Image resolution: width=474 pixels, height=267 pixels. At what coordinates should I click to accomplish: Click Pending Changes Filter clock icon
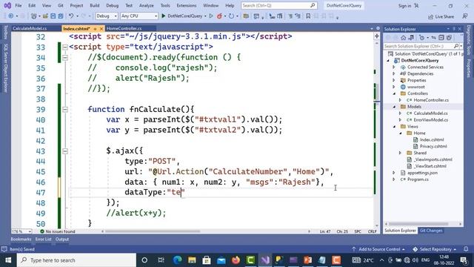pyautogui.click(x=422, y=38)
